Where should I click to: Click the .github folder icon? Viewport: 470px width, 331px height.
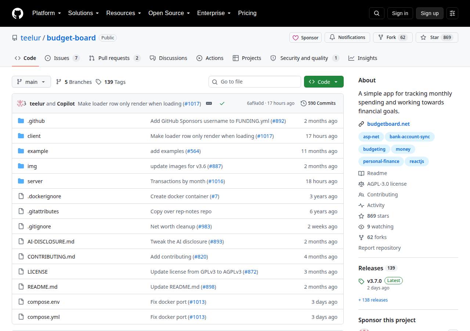click(21, 121)
